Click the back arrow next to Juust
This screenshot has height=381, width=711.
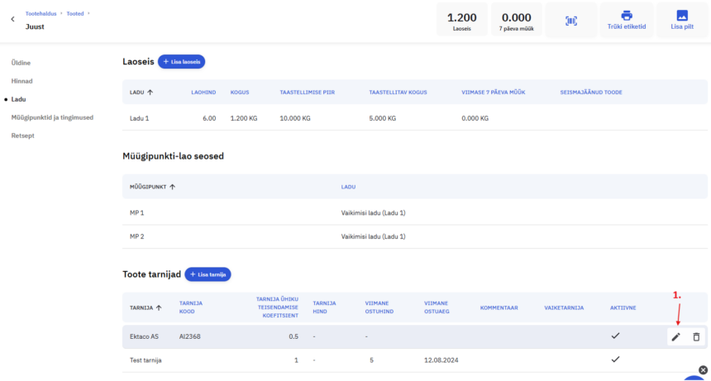(x=12, y=20)
